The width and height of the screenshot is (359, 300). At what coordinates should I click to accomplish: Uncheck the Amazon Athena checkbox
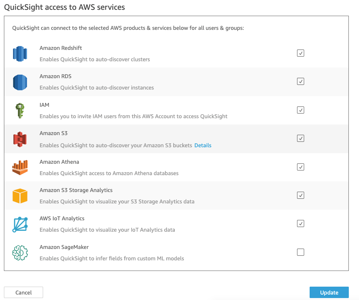pos(301,167)
